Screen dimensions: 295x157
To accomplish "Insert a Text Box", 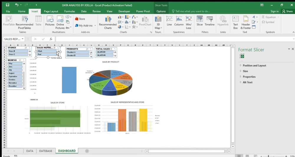I will 235,23.
